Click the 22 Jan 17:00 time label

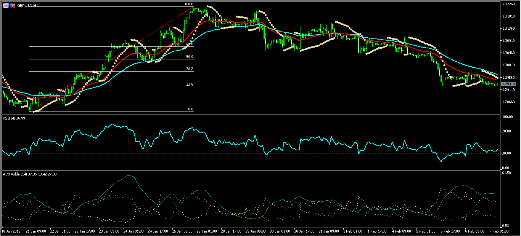click(x=84, y=231)
